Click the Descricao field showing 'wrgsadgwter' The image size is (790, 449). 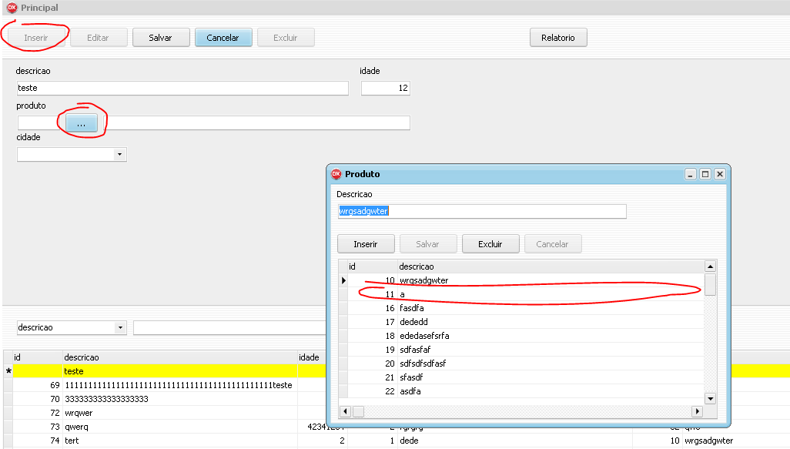coord(481,210)
